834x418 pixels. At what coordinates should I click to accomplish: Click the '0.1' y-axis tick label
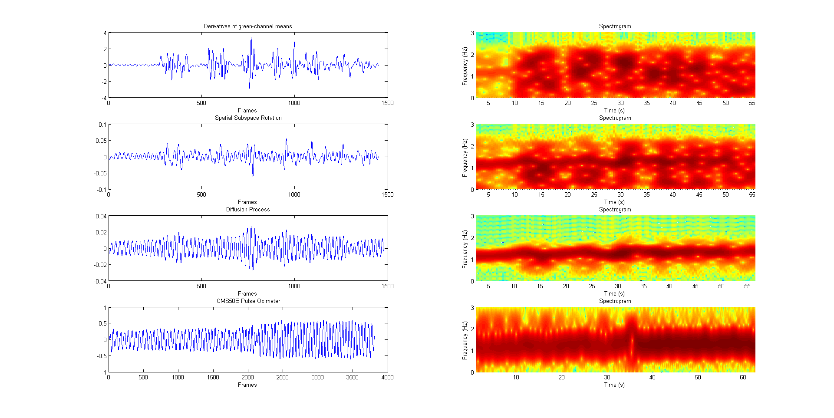tap(102, 125)
